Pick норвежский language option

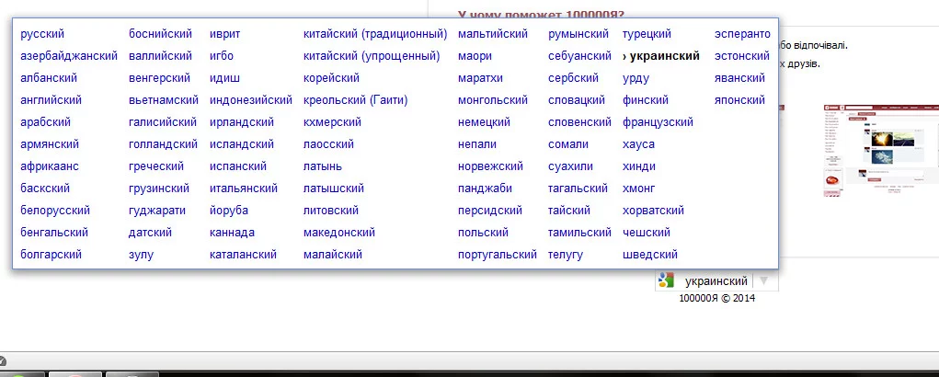point(490,166)
